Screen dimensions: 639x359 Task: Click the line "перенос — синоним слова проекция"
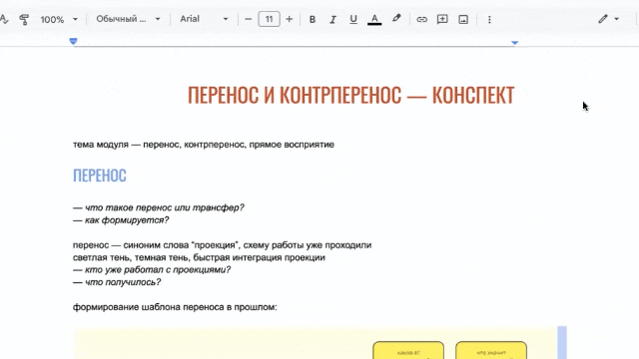222,245
